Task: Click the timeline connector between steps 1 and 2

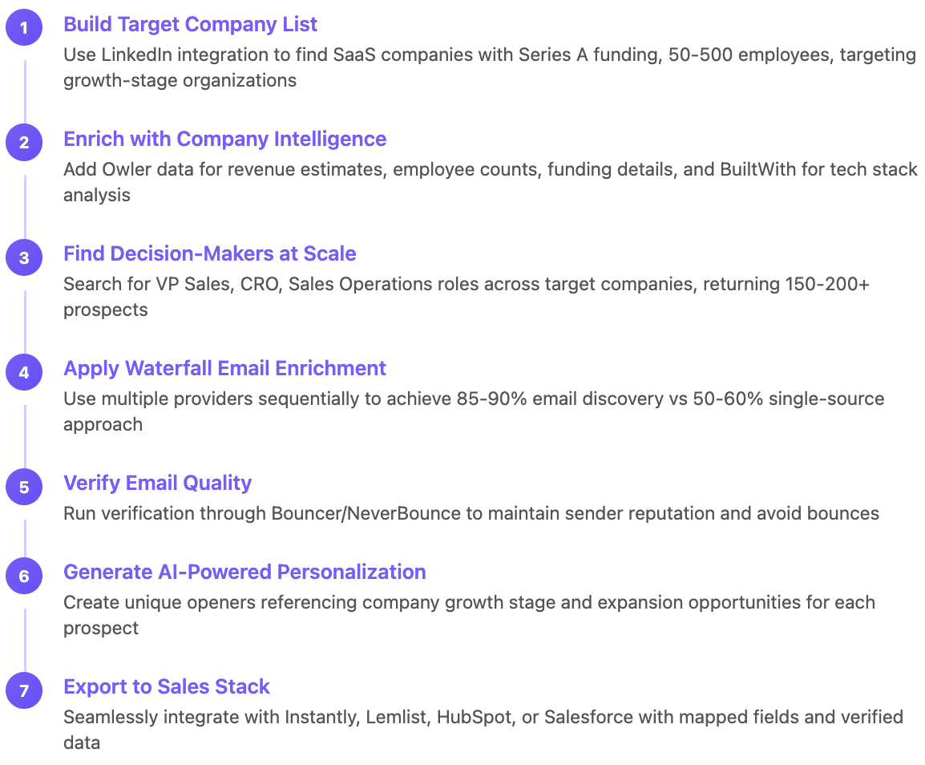Action: (25, 92)
